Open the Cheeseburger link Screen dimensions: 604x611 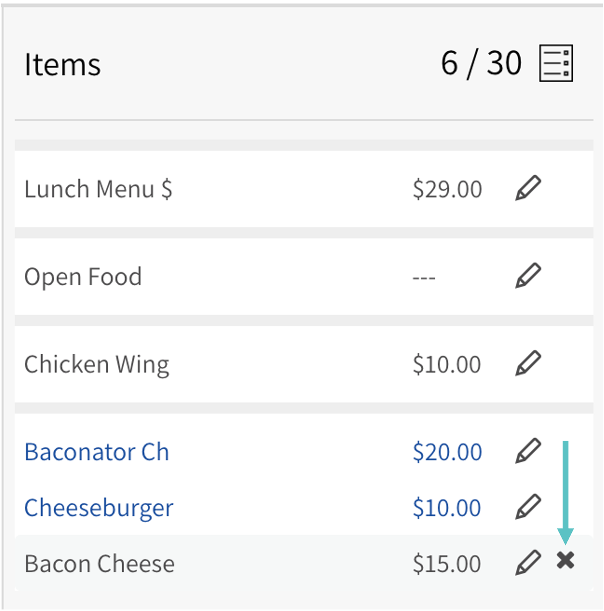(98, 508)
